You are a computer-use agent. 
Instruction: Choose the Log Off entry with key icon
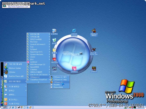click(x=15, y=99)
